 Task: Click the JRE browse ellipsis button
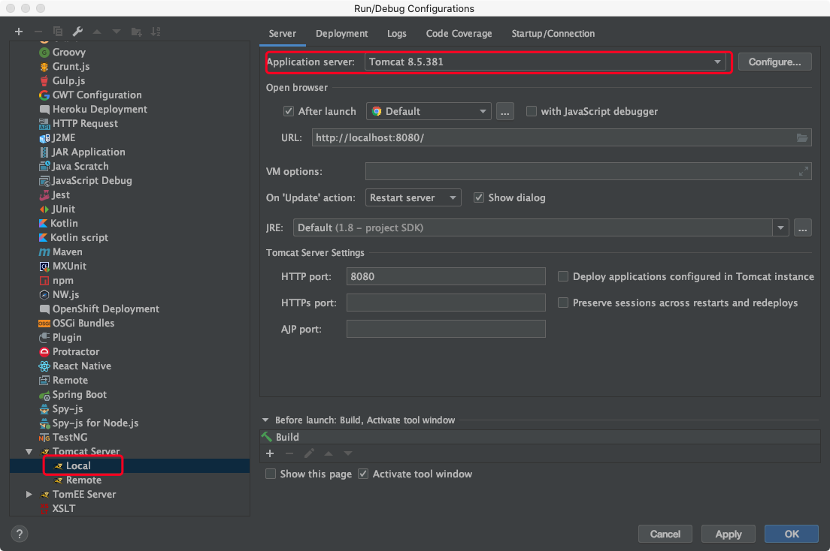click(802, 228)
